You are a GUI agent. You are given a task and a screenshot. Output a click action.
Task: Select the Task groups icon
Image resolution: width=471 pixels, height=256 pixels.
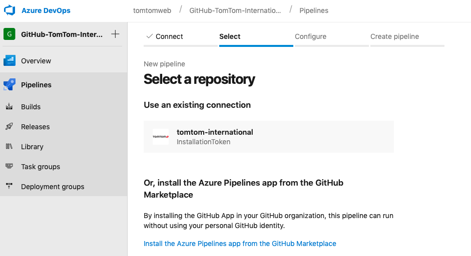tap(10, 167)
